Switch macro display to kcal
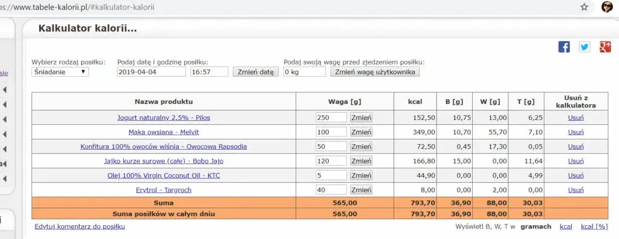619x239 pixels. (566, 226)
